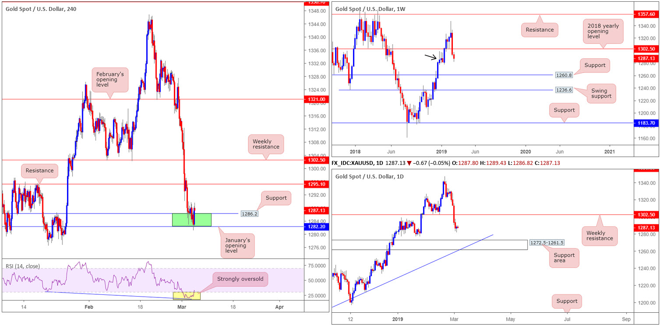Click the 1260.8 price tag

click(564, 75)
